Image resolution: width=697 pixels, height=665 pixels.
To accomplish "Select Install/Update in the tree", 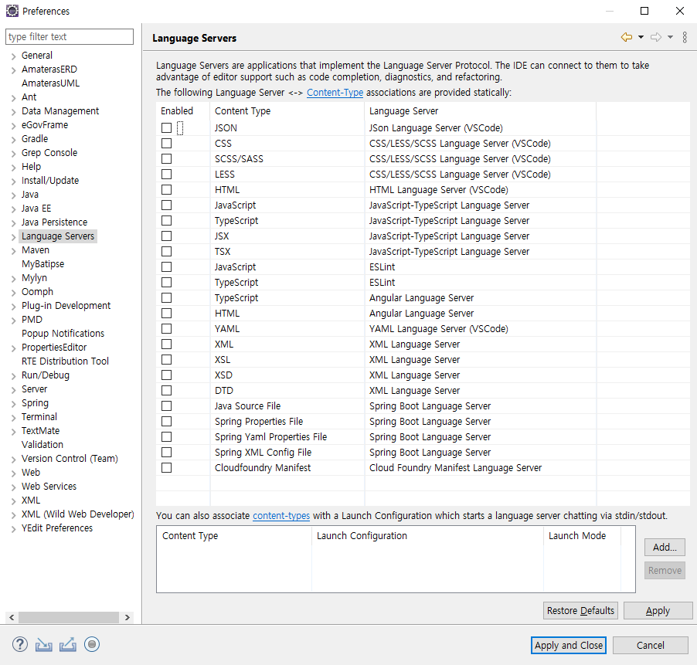I will [x=50, y=181].
